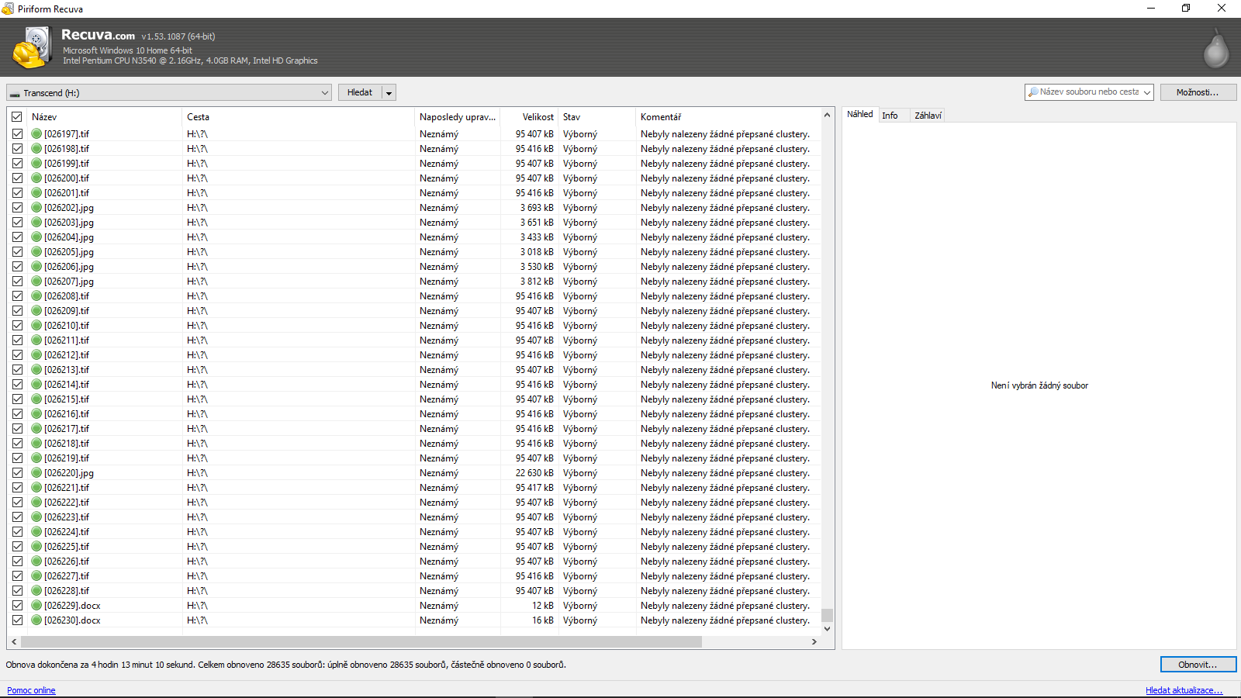
Task: Click green status icon beside [026229].docx
Action: (36, 606)
